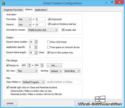Maximize the Direct Folders Configuration window
This screenshot has width=125, height=108.
[112, 2]
